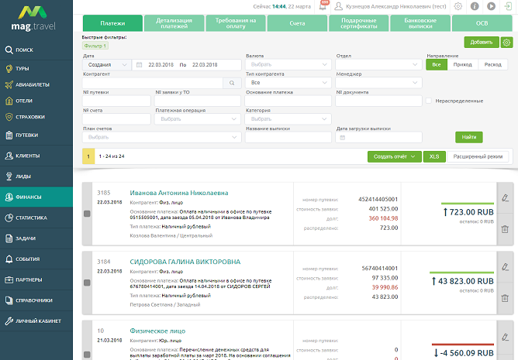Expand the Валюта dropdown
Viewport: 518px width, 360px height.
click(286, 64)
